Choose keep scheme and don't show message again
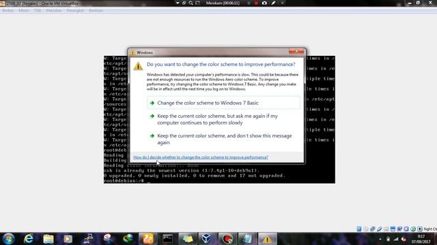This screenshot has width=437, height=245. coord(223,139)
